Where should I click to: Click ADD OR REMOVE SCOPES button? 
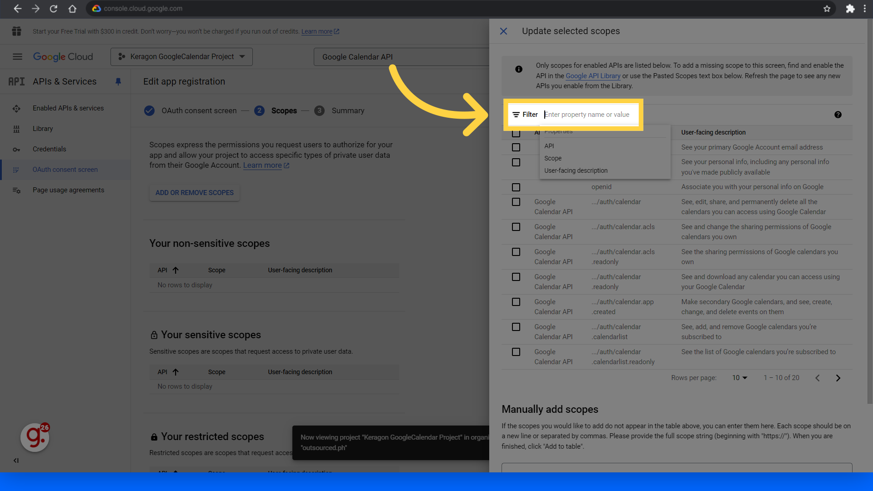coord(195,193)
